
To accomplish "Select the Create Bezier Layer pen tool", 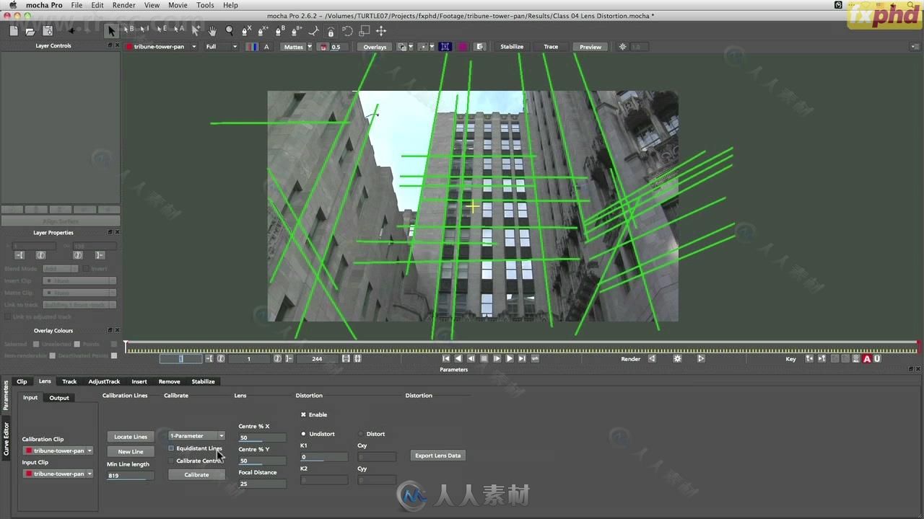I will tap(280, 30).
